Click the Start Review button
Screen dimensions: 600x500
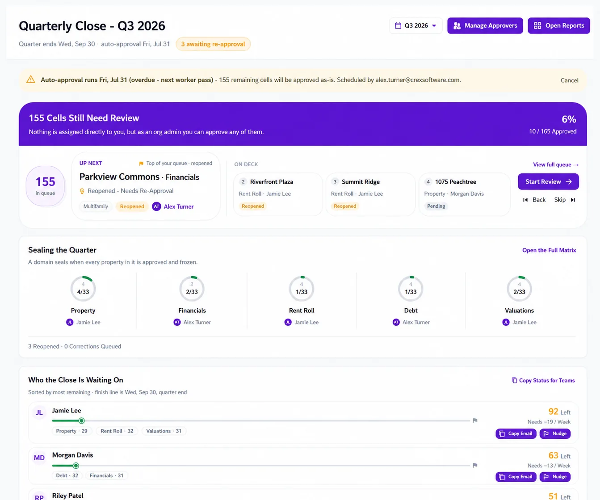[x=548, y=181]
